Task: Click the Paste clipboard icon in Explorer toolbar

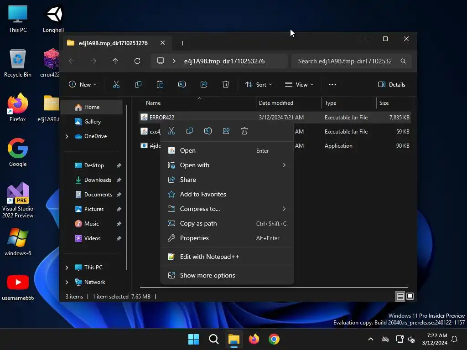Action: [160, 84]
